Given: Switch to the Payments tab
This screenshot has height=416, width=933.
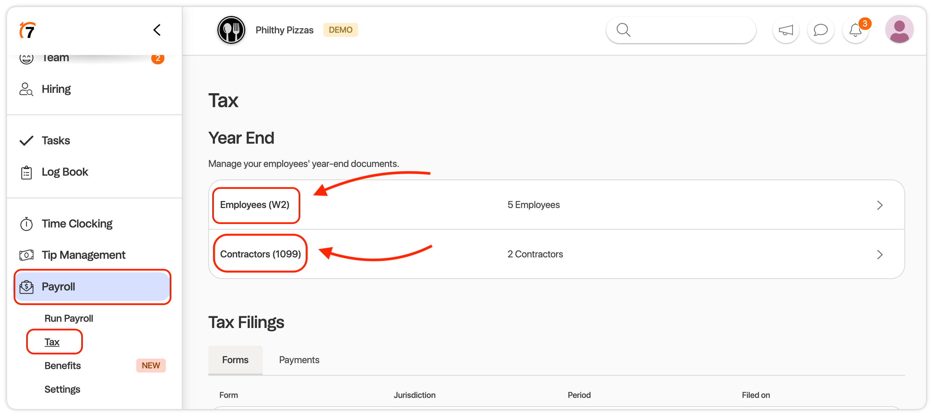Looking at the screenshot, I should [299, 360].
